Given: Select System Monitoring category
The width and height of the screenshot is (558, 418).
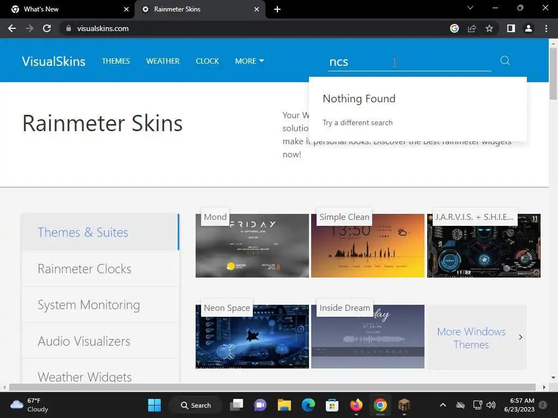Looking at the screenshot, I should point(100,305).
